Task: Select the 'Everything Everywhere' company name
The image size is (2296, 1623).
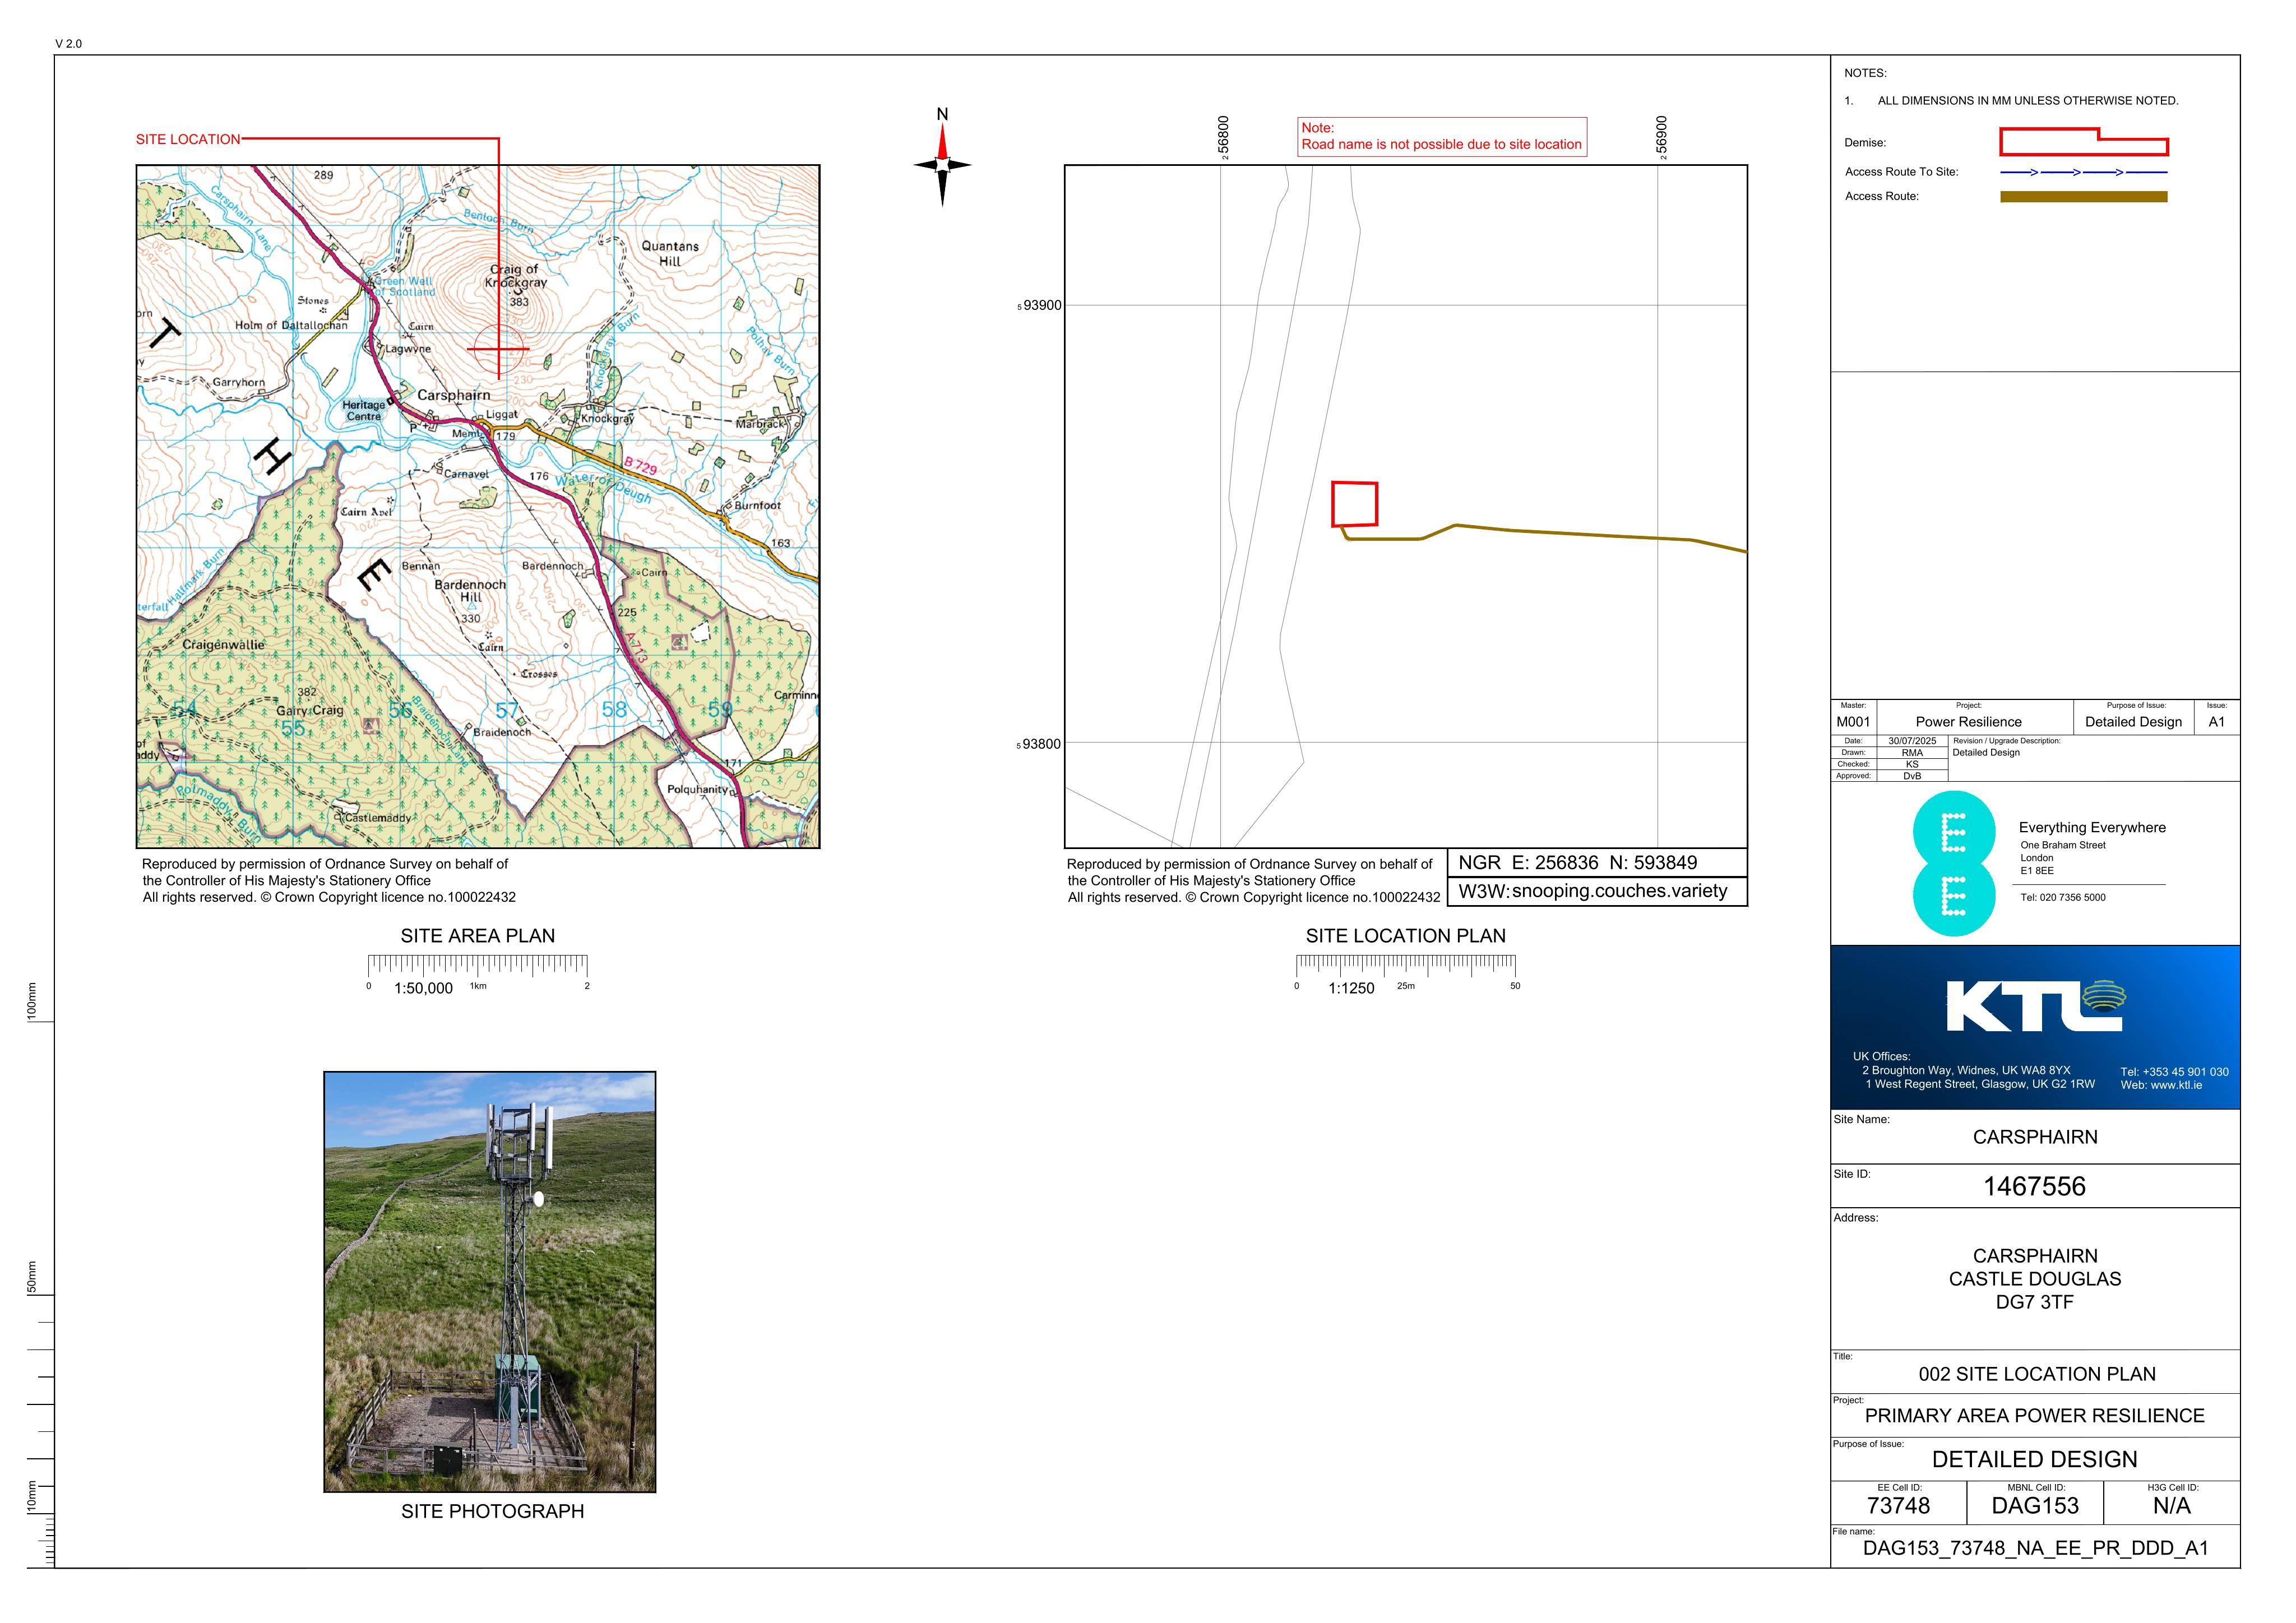Action: coord(2092,827)
